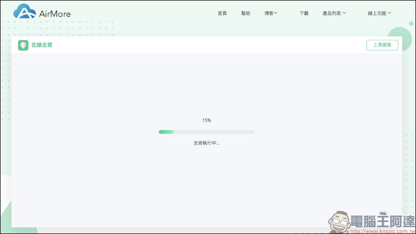Click the 在線去背 title text
416x234 pixels.
click(42, 45)
